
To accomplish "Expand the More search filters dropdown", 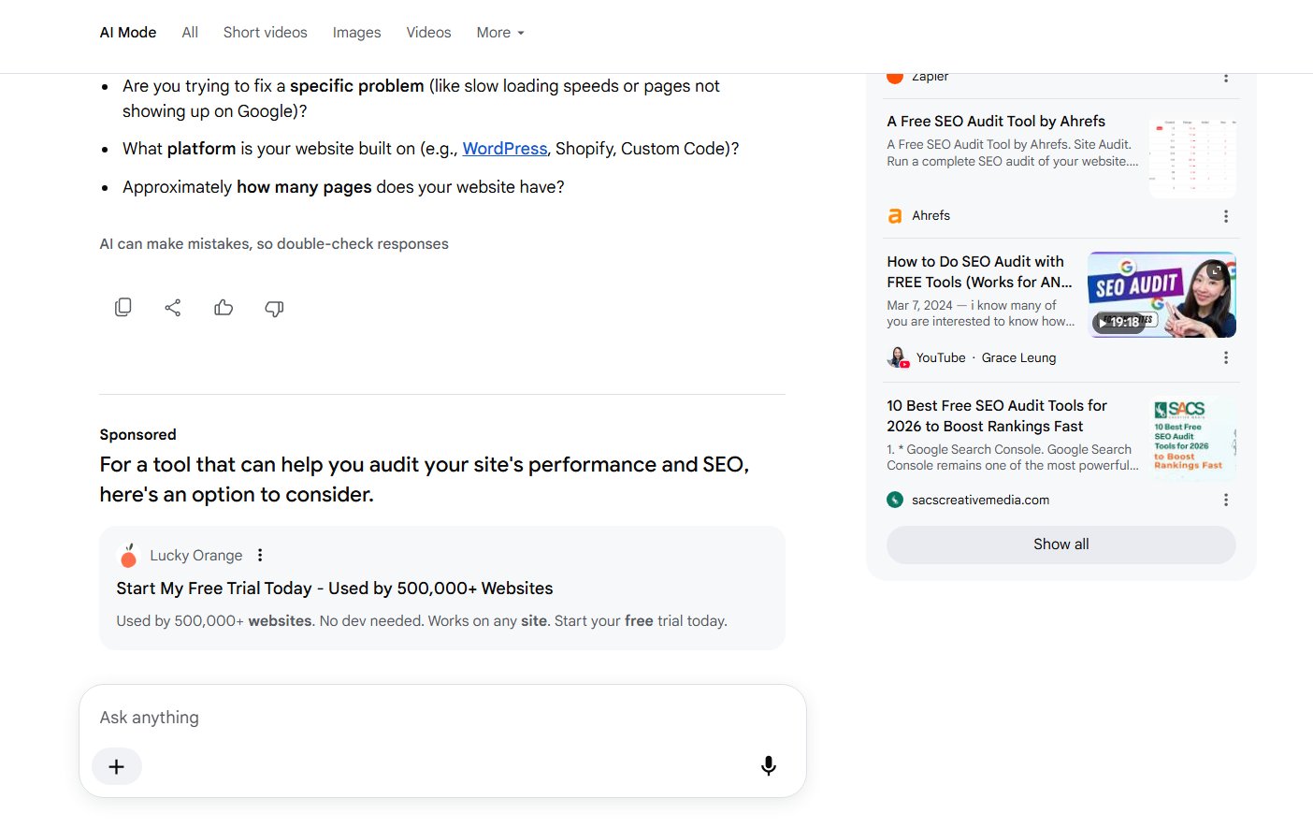I will click(500, 33).
